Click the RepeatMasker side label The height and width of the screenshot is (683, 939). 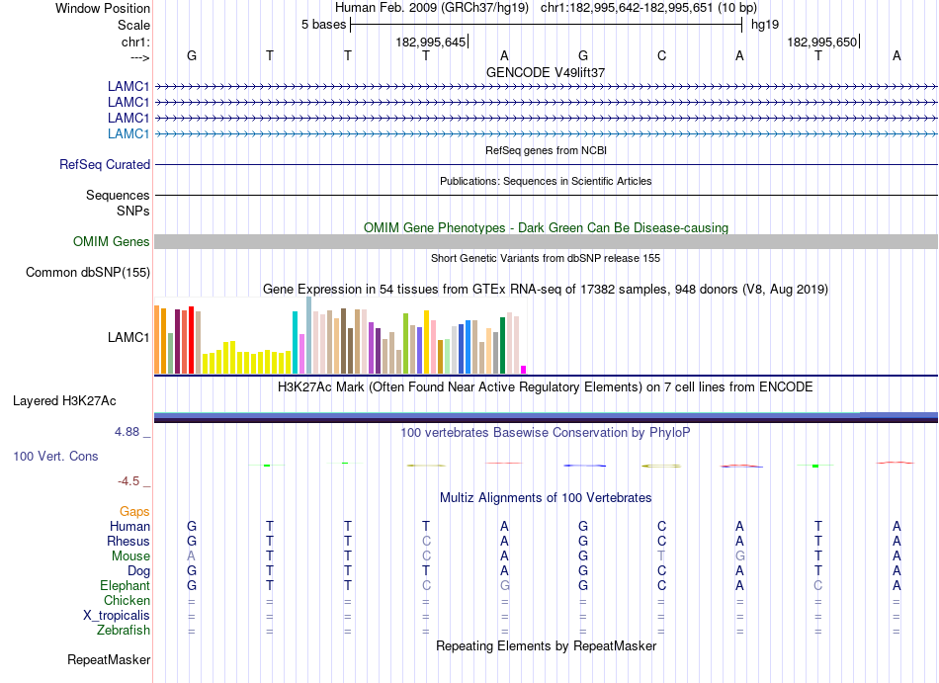(x=109, y=659)
